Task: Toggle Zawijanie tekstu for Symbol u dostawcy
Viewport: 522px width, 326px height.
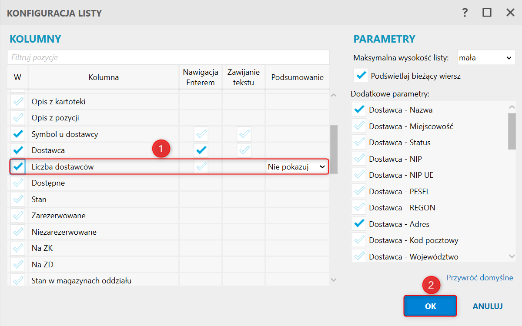Action: click(x=244, y=134)
